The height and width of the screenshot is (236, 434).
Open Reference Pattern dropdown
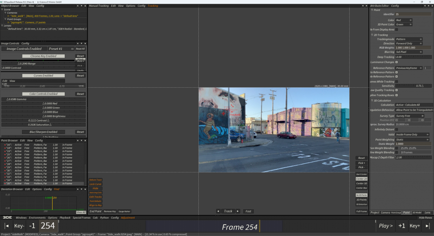(x=409, y=68)
